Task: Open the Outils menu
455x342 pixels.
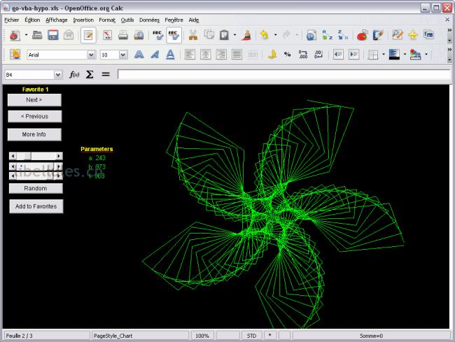Action: (127, 20)
